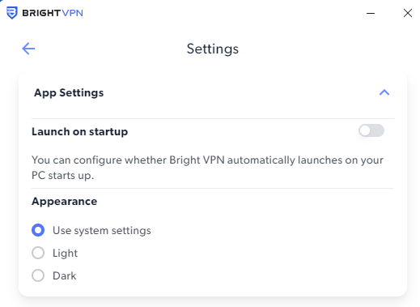The width and height of the screenshot is (420, 307).
Task: Click the BRIGHT portion of the logo text
Action: click(41, 13)
